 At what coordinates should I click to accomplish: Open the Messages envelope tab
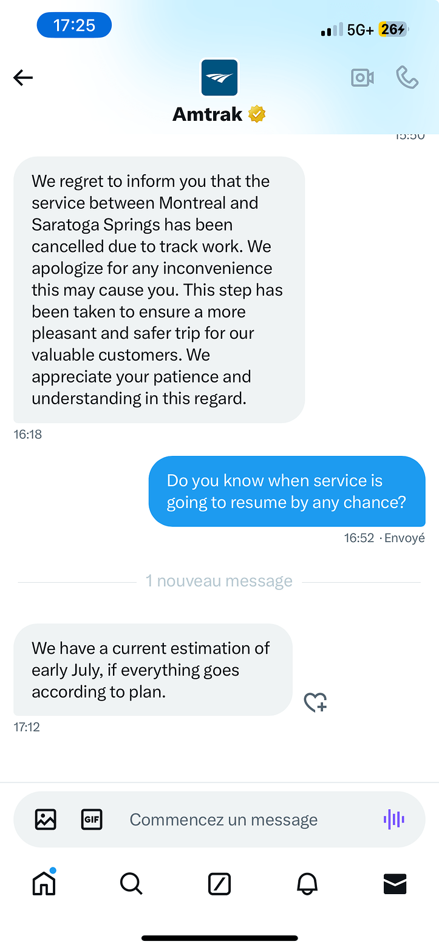395,884
